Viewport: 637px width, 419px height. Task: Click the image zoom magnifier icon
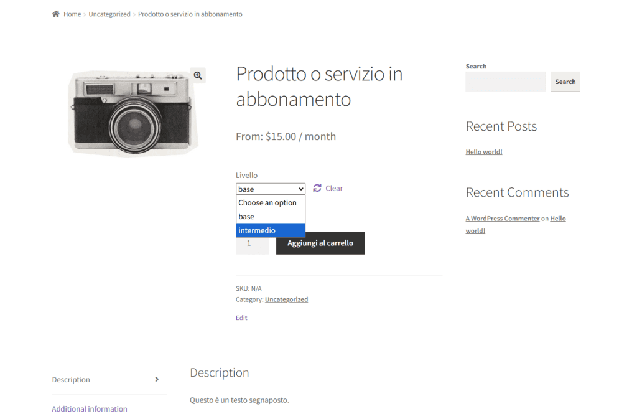click(x=198, y=75)
